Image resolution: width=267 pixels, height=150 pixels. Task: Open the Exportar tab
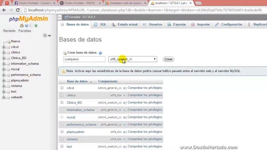click(177, 25)
